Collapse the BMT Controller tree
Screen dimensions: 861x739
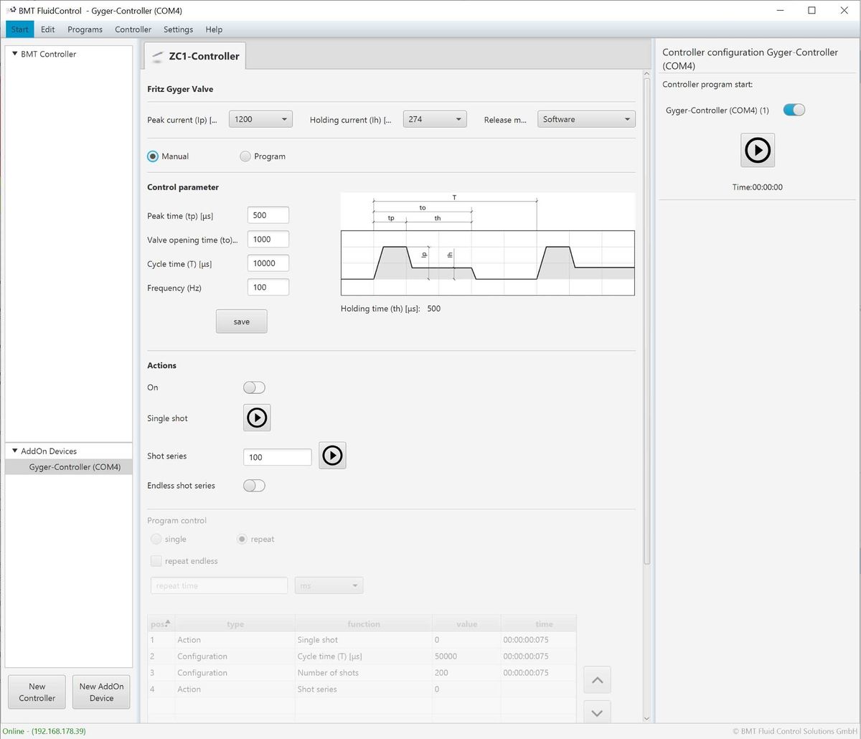point(15,54)
